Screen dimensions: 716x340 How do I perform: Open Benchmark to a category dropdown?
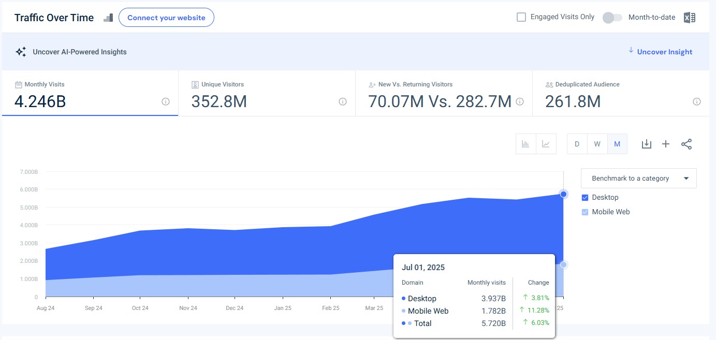point(638,178)
